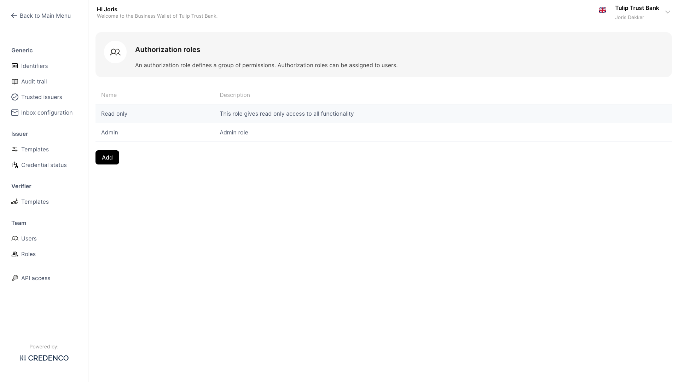Viewport: 679px width, 382px height.
Task: Click the Credential status icon
Action: [15, 165]
